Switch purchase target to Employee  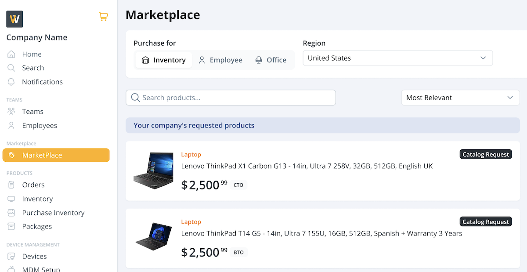pyautogui.click(x=220, y=60)
